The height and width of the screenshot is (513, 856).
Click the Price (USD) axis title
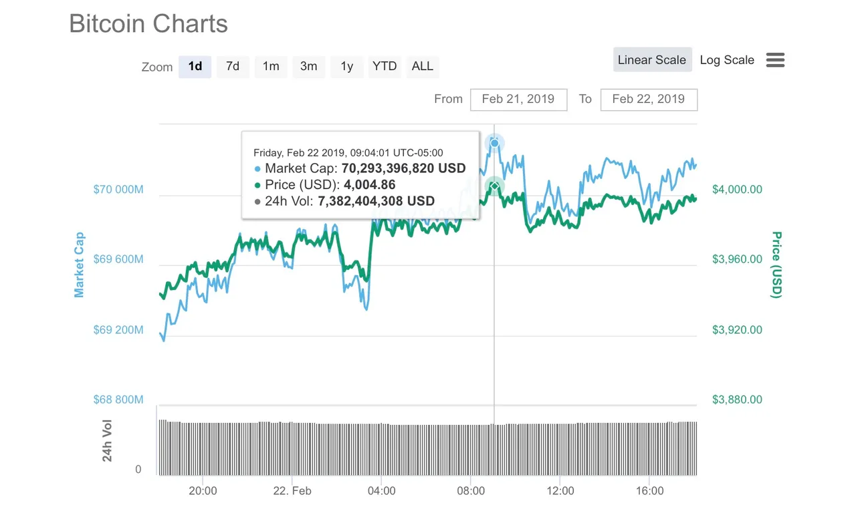(x=776, y=265)
